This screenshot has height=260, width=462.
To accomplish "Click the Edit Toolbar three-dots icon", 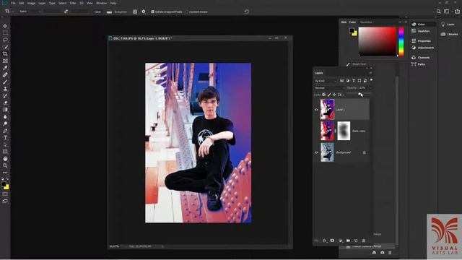I will [5, 173].
